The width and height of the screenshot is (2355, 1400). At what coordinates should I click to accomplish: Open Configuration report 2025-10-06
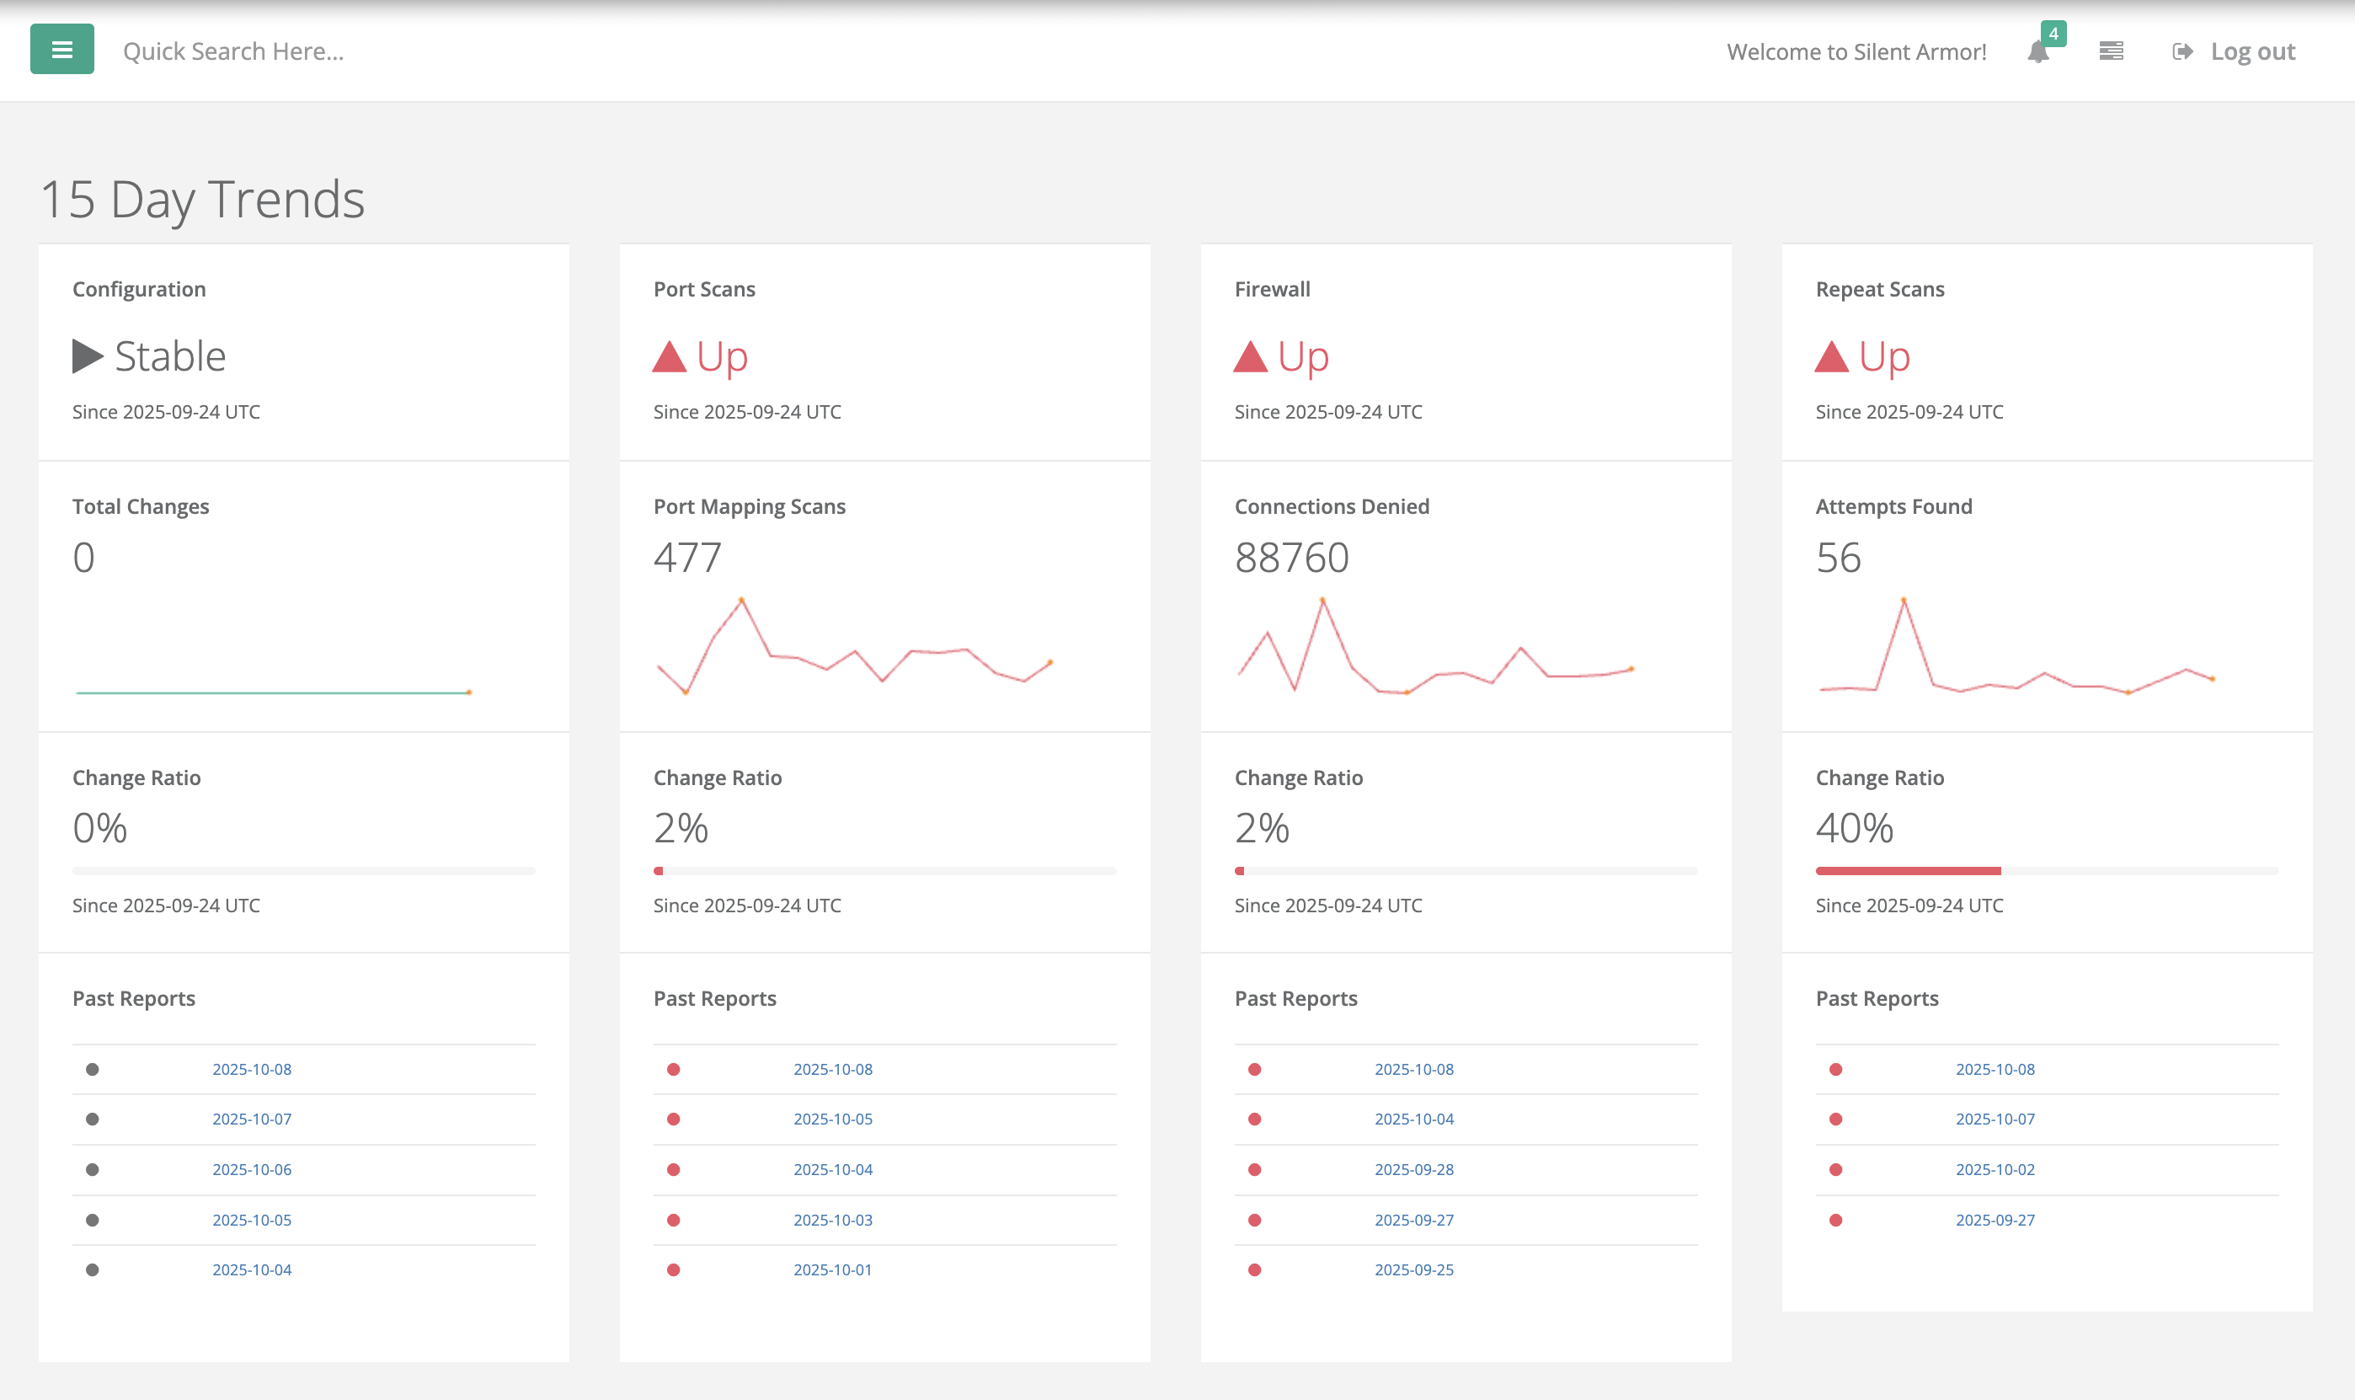pyautogui.click(x=252, y=1169)
